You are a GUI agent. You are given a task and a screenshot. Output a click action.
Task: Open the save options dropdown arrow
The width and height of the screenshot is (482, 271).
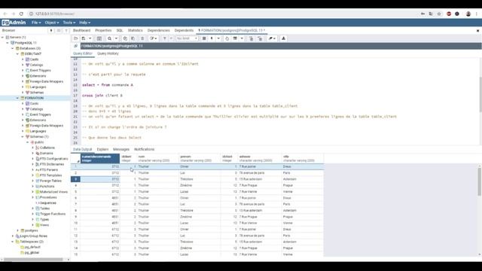coord(90,38)
